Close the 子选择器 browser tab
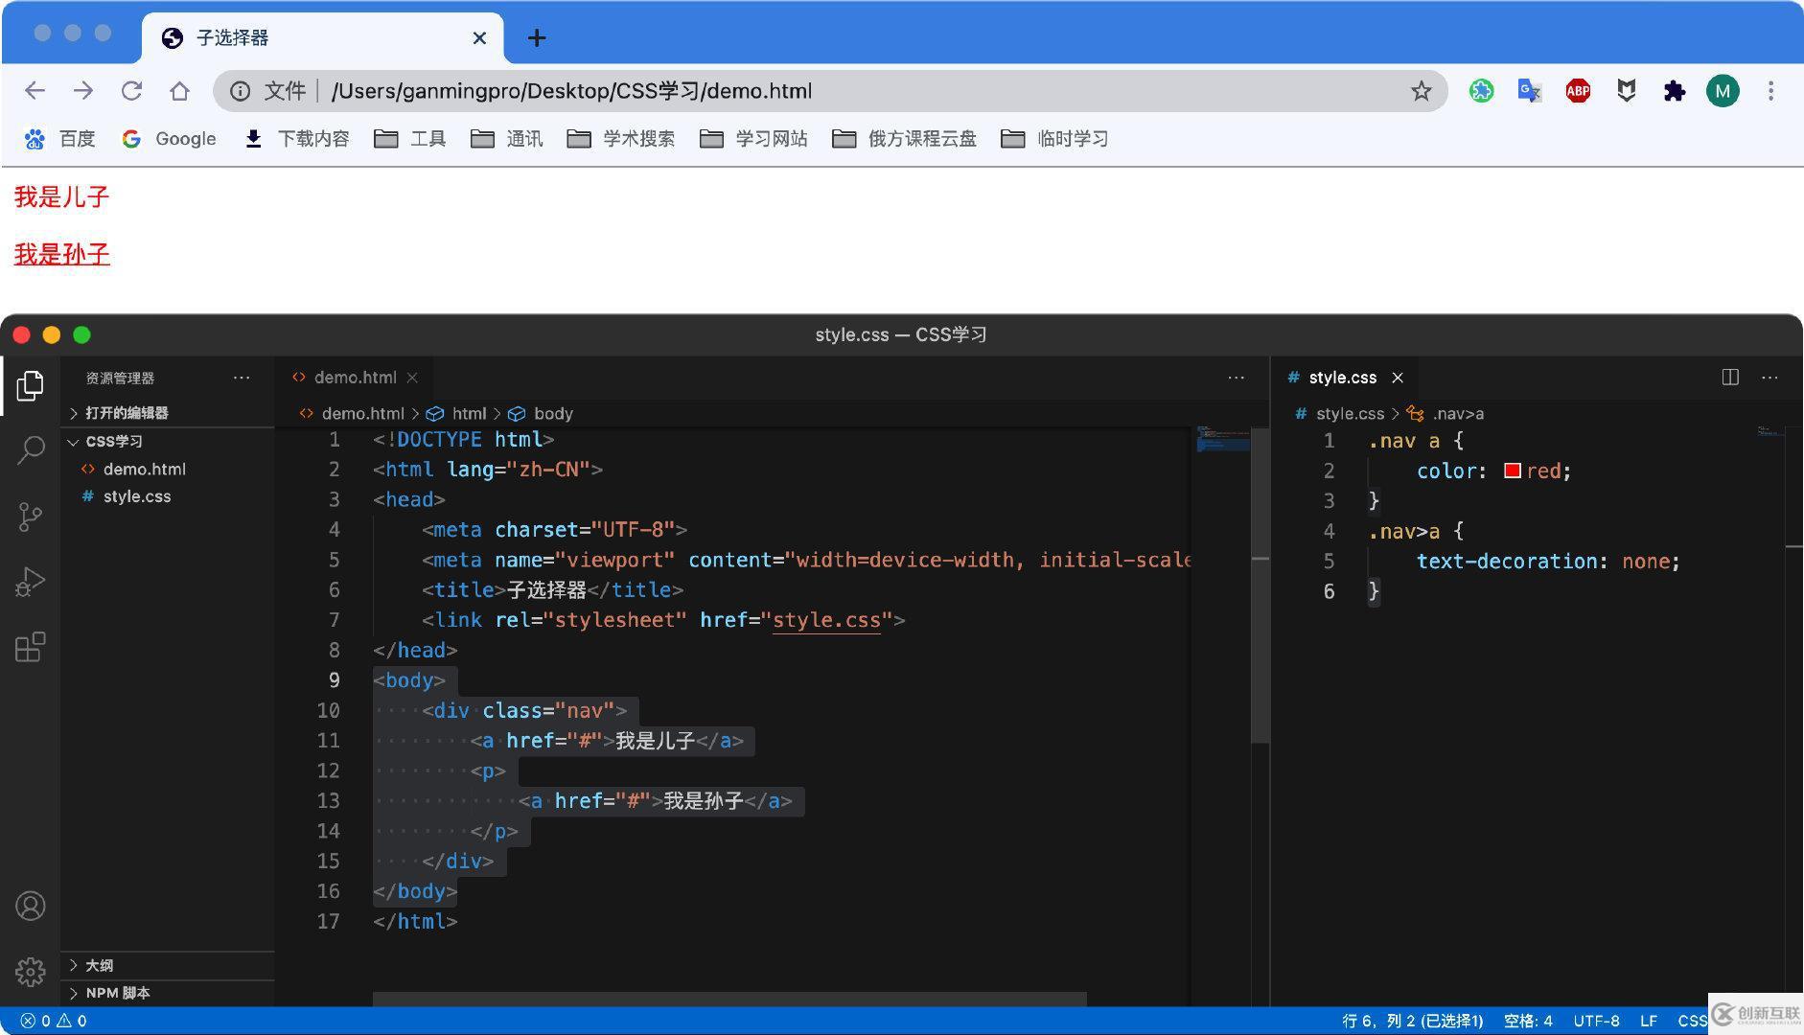1804x1035 pixels. 480,38
